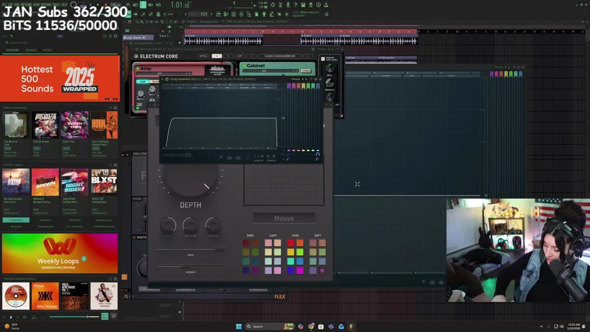The height and width of the screenshot is (332, 590).
Task: Enable Analyse Input Level checkbox
Action: point(323,59)
